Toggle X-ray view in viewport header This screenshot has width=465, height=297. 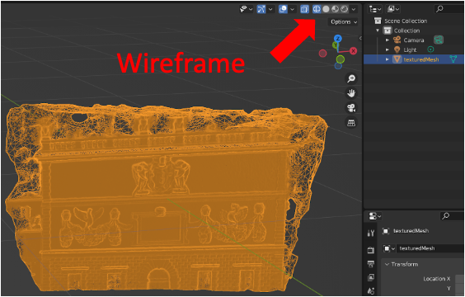coord(304,9)
